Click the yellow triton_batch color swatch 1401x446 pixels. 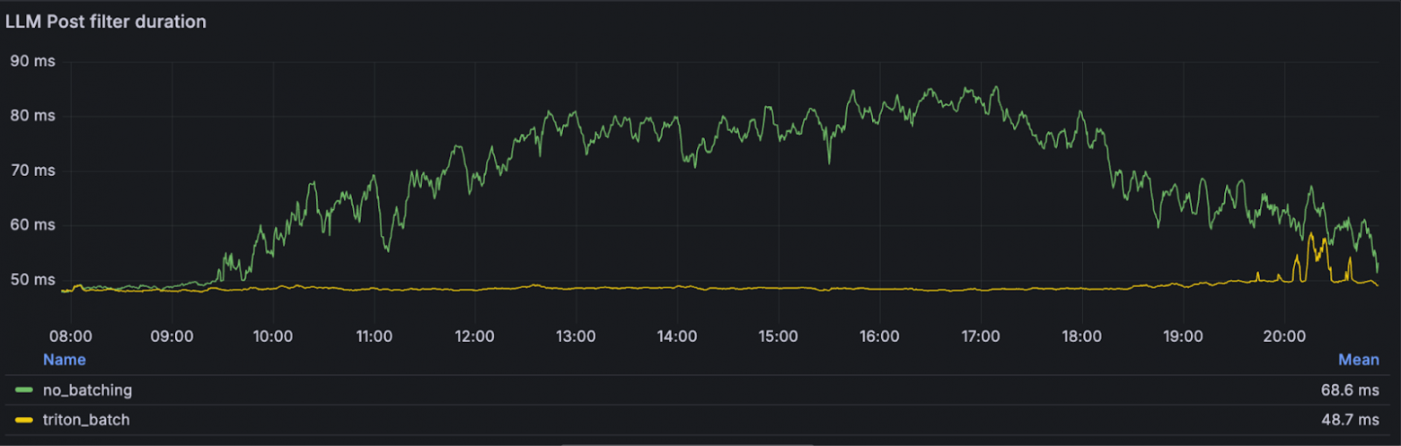coord(24,419)
